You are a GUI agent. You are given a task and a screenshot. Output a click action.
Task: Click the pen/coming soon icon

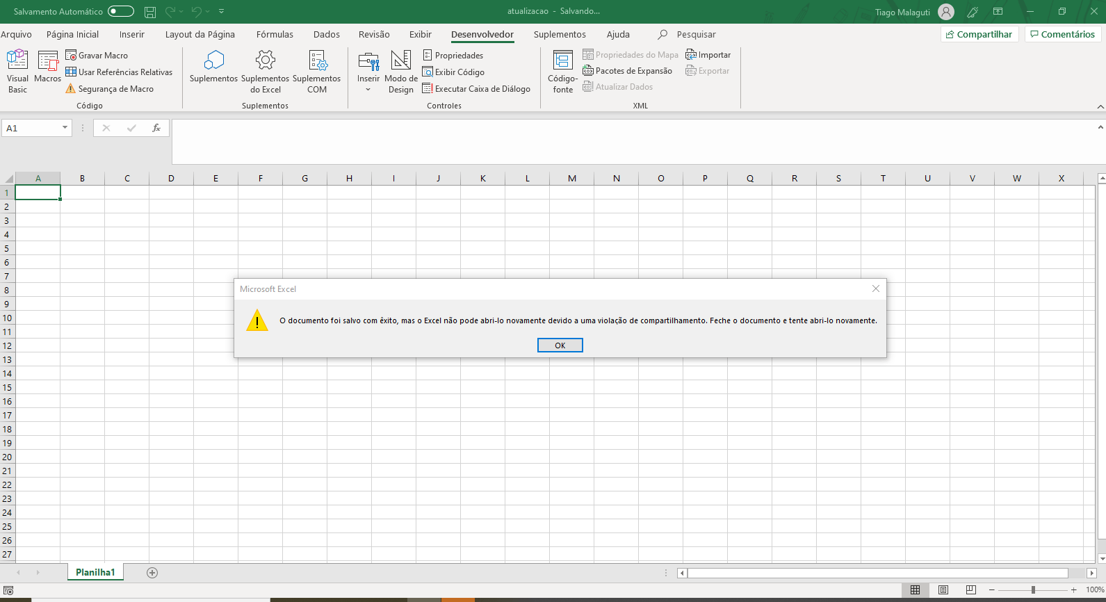click(973, 12)
